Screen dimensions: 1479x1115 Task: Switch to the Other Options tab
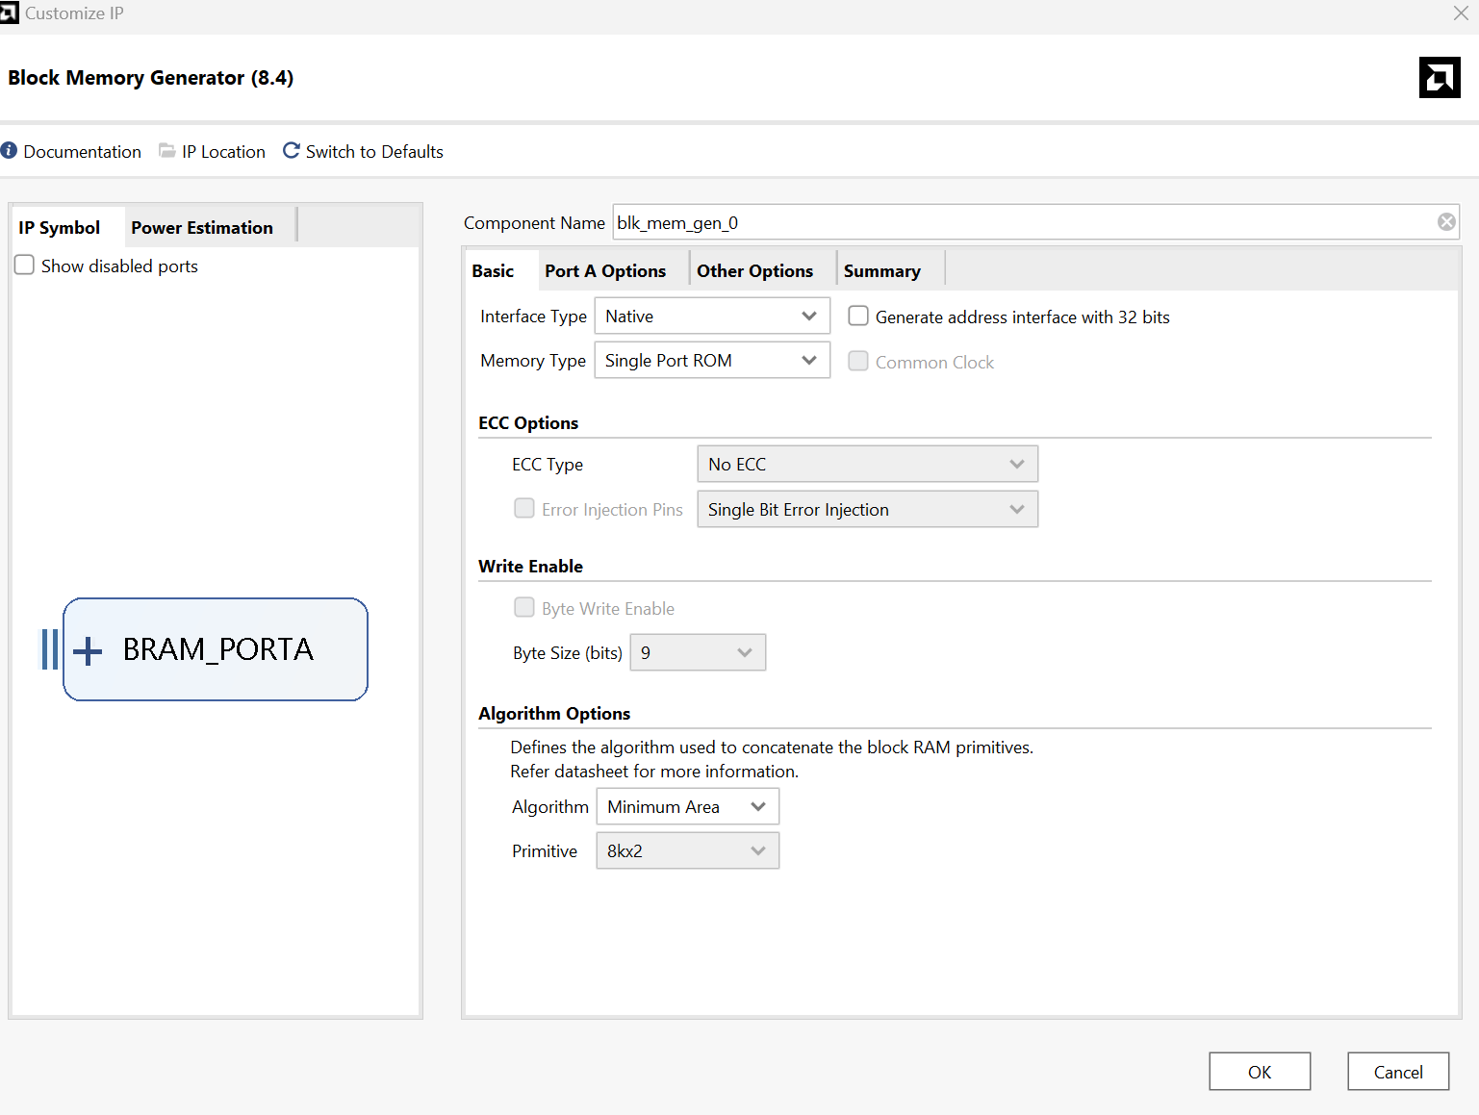tap(755, 271)
